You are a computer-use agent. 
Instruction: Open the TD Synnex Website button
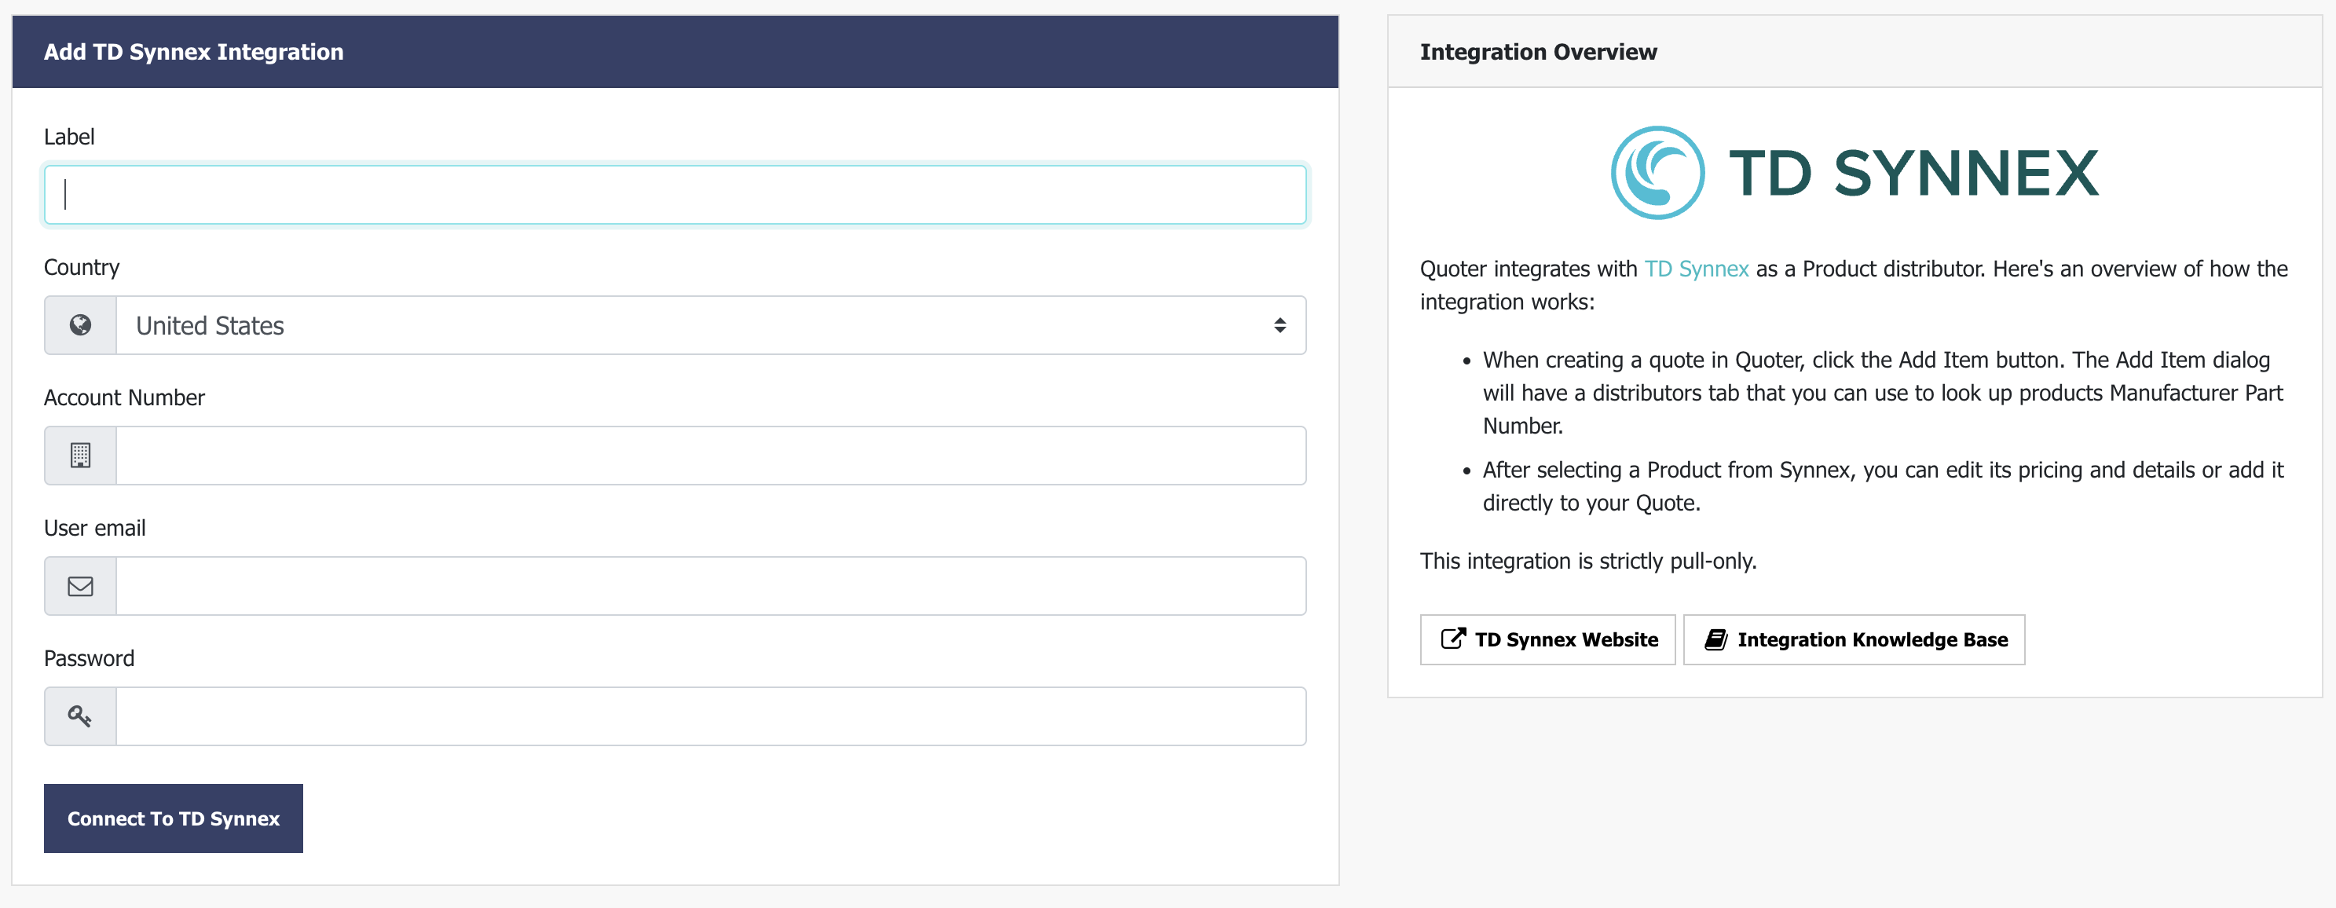(x=1547, y=639)
